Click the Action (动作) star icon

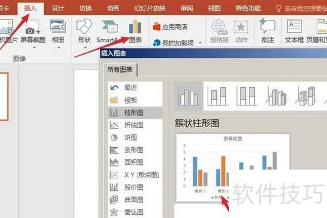tap(241, 27)
